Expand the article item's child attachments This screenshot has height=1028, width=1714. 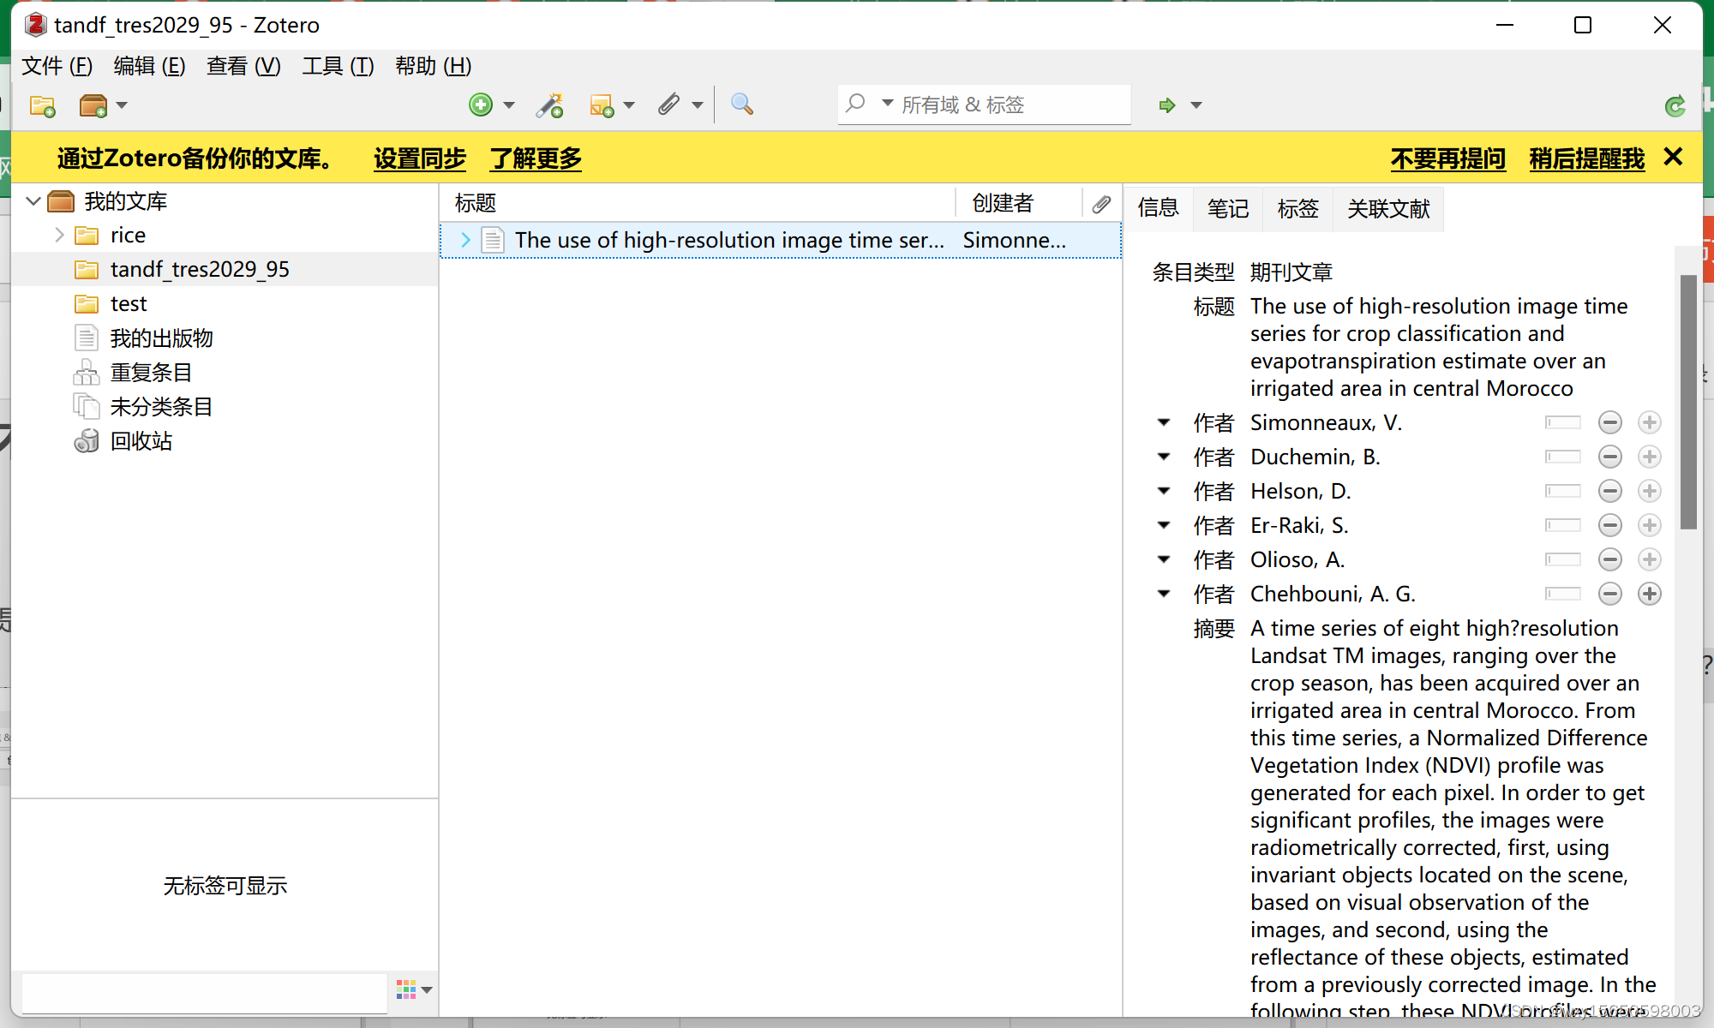464,240
